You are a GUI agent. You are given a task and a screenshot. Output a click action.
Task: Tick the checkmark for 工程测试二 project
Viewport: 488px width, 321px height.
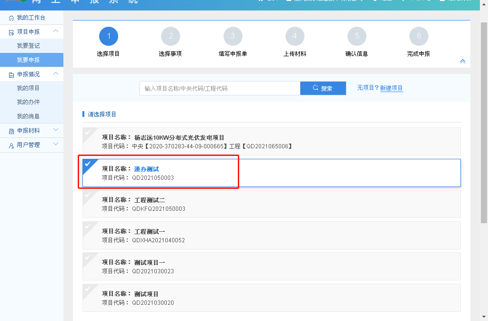pos(88,195)
